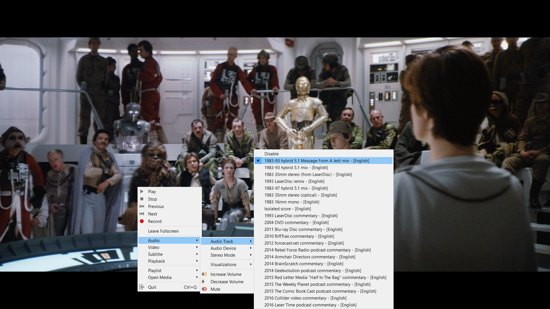The height and width of the screenshot is (309, 550).
Task: Select 1983 35mm stereo (from LaserDisc) track
Action: [323, 174]
